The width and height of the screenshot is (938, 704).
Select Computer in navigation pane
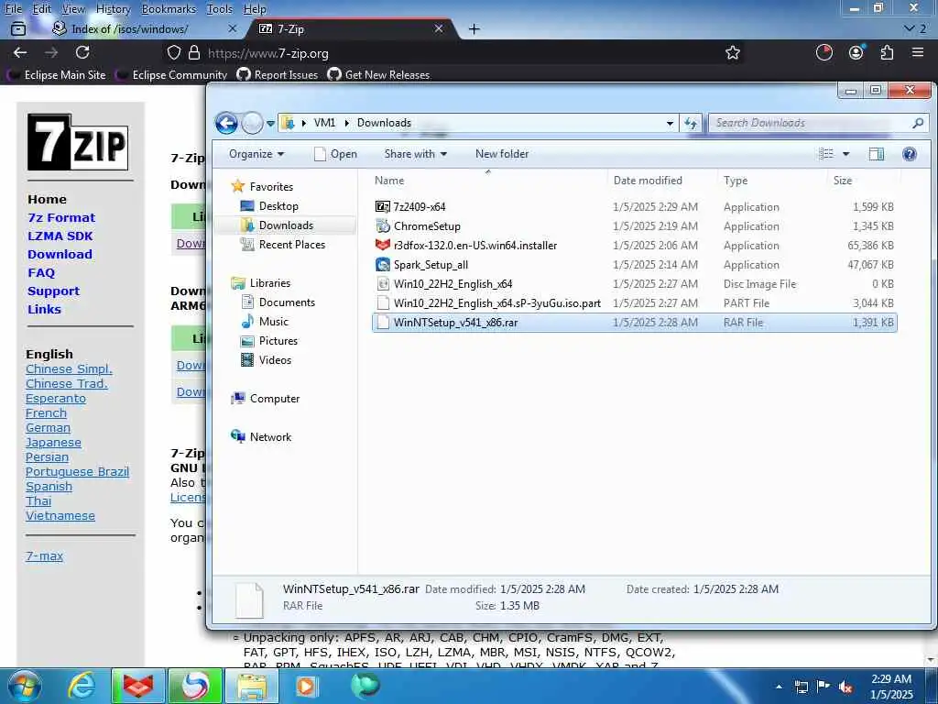[274, 398]
